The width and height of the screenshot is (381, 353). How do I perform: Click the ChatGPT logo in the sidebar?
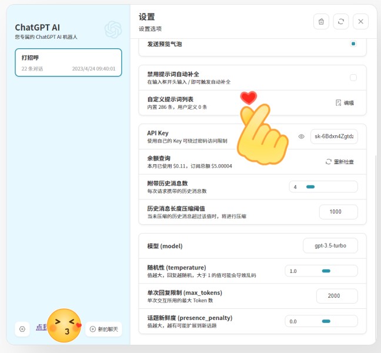click(113, 29)
